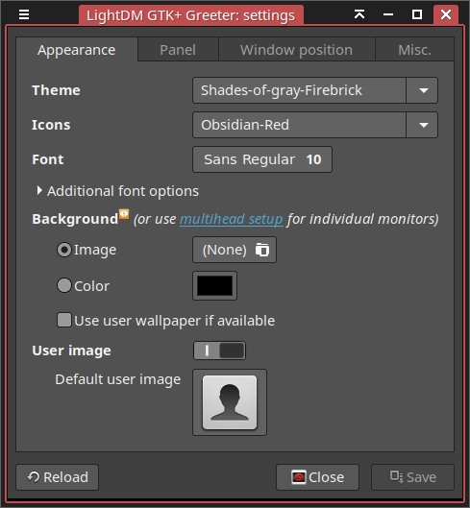Image resolution: width=470 pixels, height=508 pixels.
Task: Open the Theme dropdown arrow
Action: pos(422,90)
